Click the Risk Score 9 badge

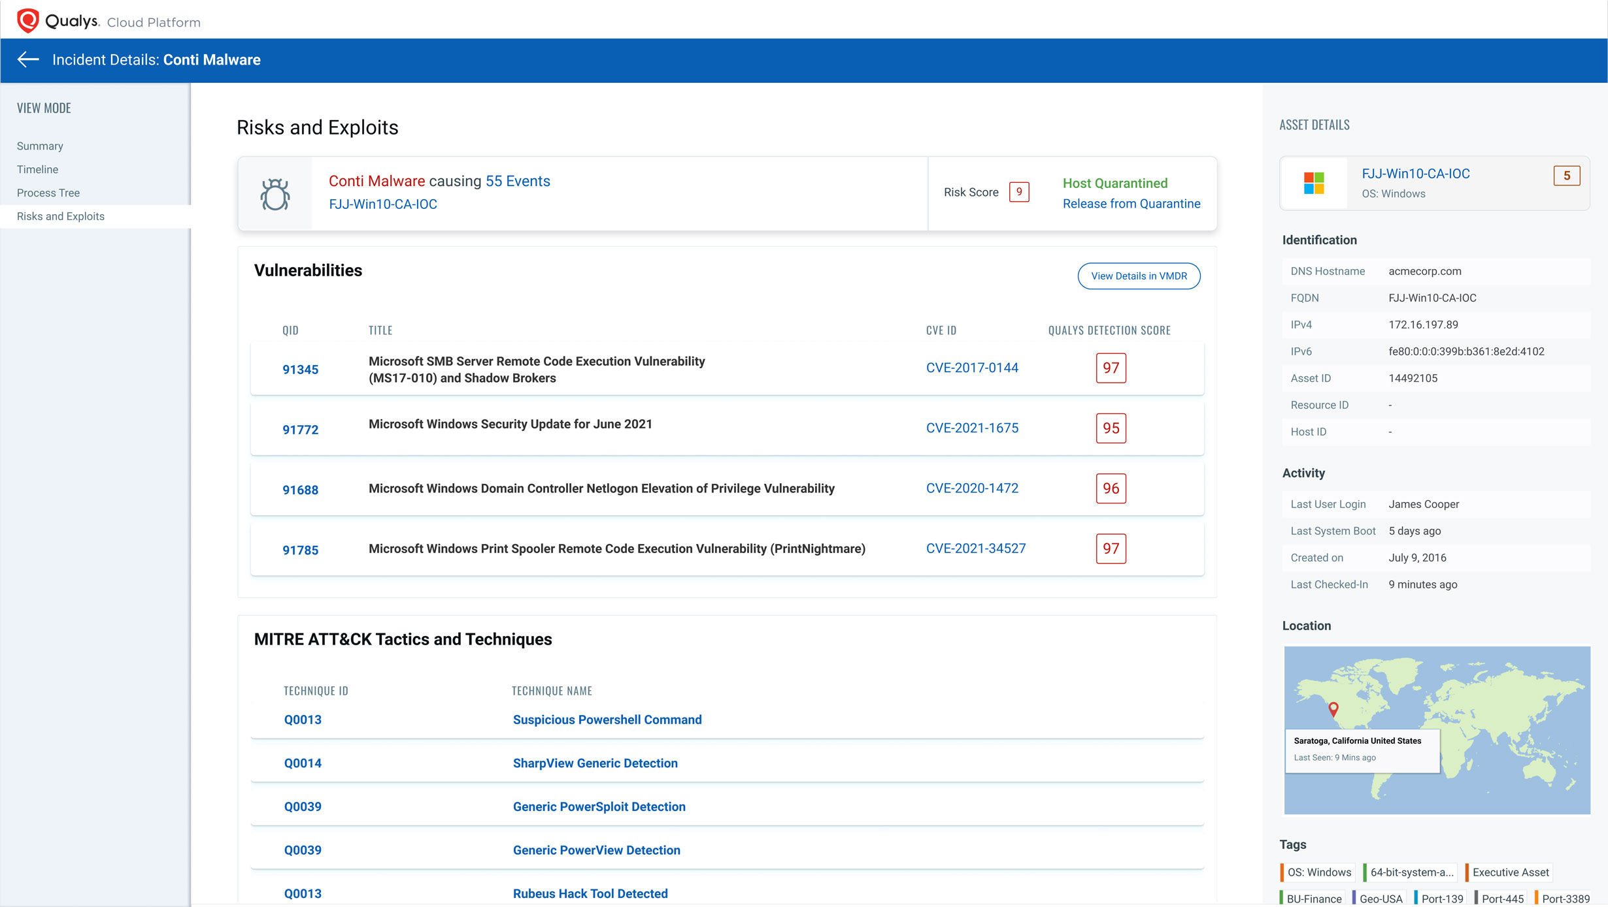[x=1019, y=191]
